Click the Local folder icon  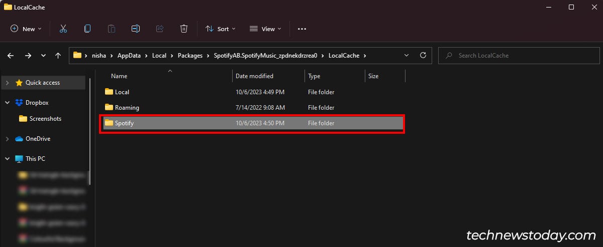(x=109, y=92)
